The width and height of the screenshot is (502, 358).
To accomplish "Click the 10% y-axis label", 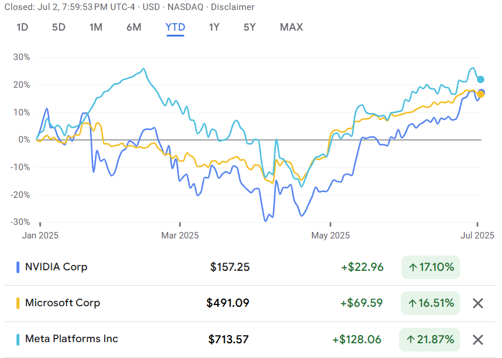I will [21, 112].
